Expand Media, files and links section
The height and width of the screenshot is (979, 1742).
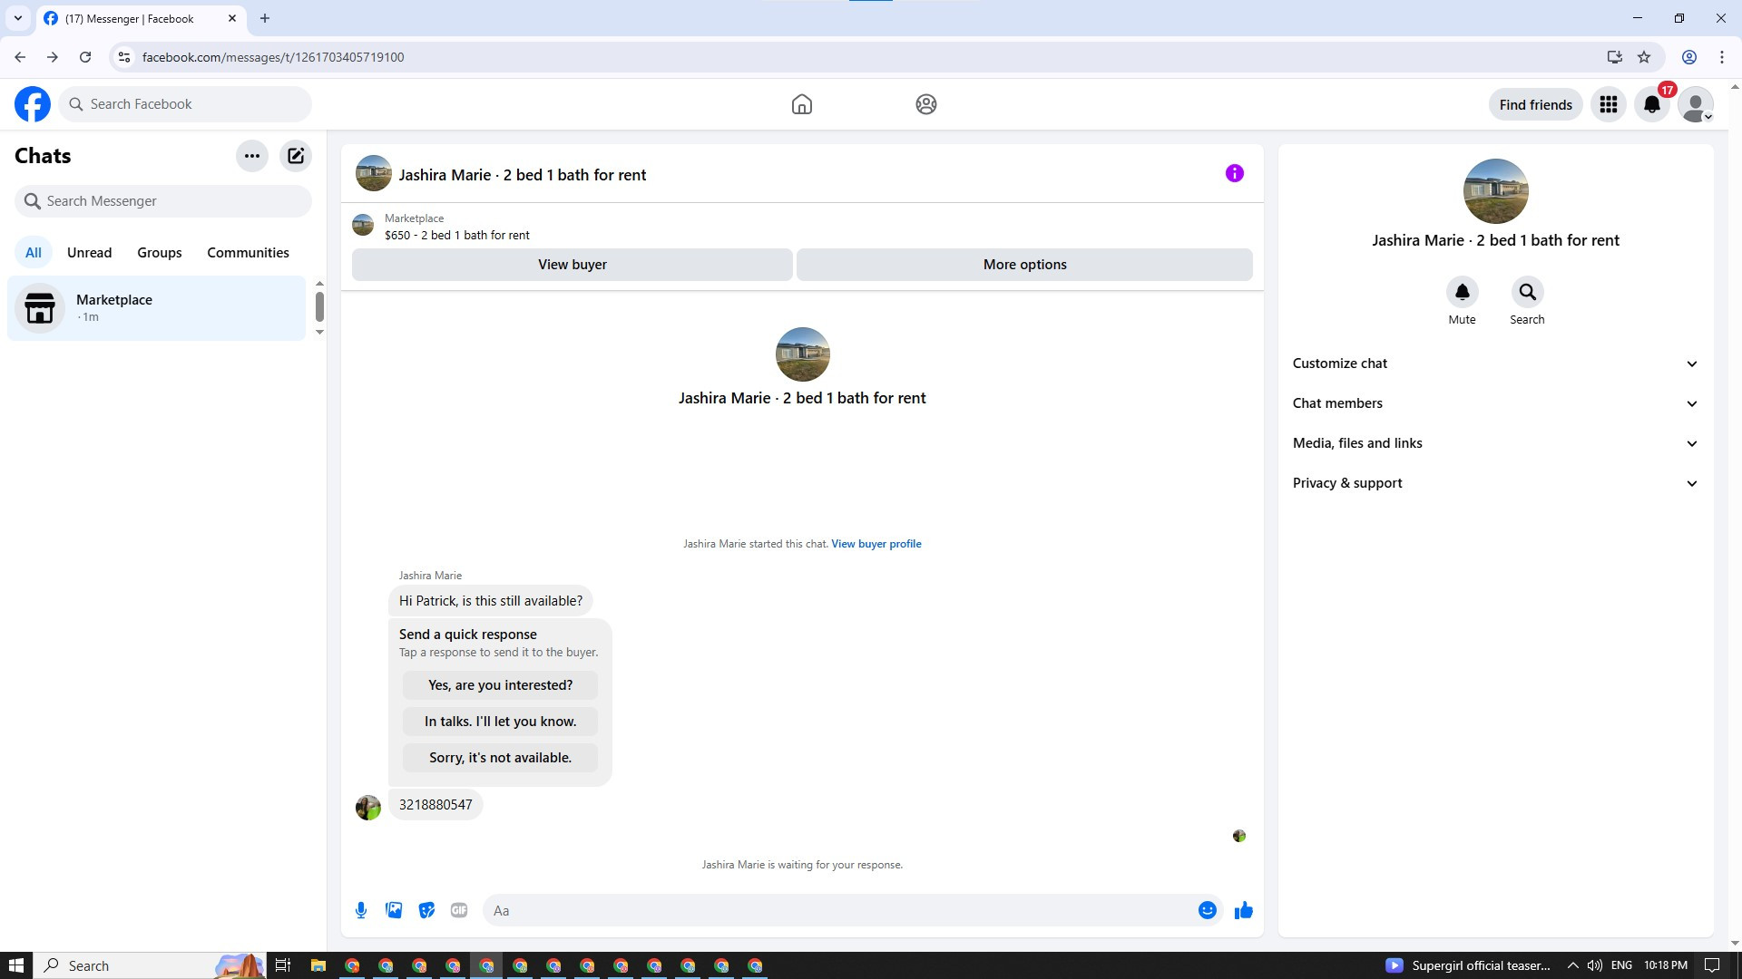coord(1494,443)
